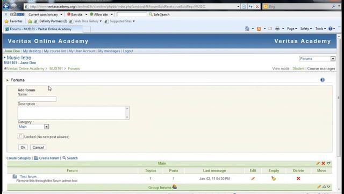Click the Home icon in command bar
The image size is (344, 194).
point(247,29)
